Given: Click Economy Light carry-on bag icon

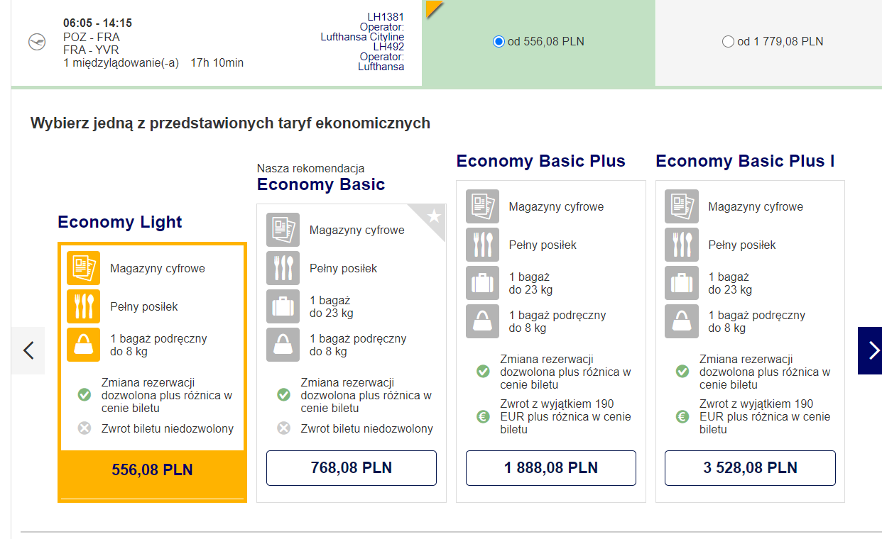Looking at the screenshot, I should (84, 345).
